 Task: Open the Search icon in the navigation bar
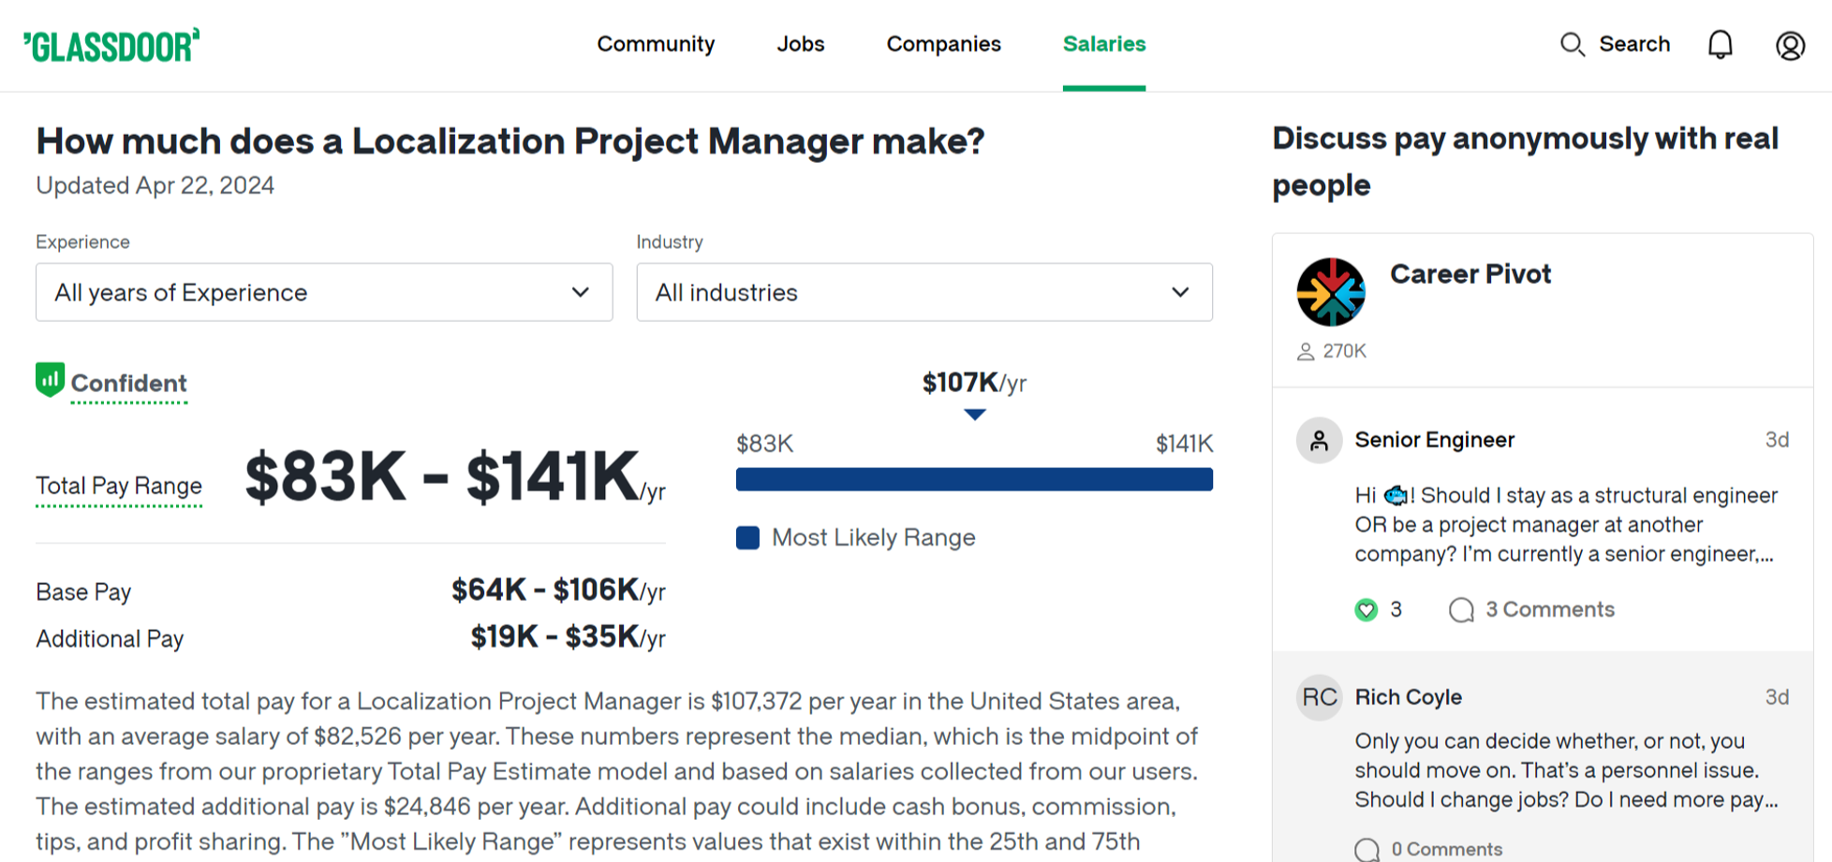(x=1573, y=44)
